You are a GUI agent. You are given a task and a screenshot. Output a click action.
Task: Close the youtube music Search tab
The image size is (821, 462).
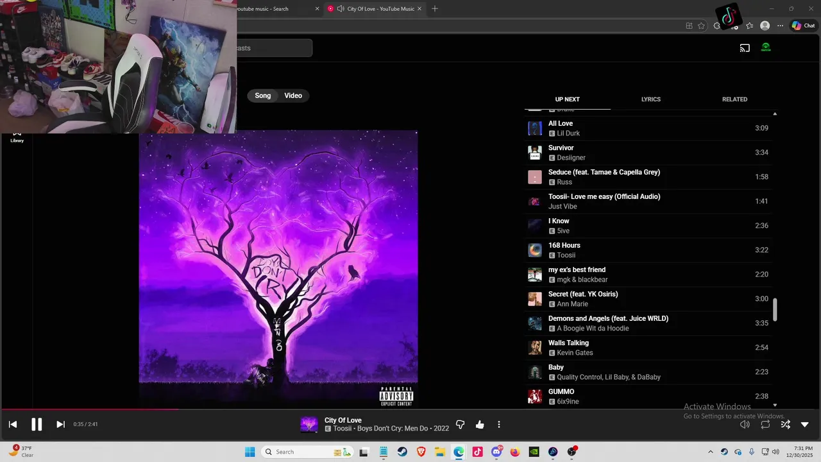(x=317, y=8)
